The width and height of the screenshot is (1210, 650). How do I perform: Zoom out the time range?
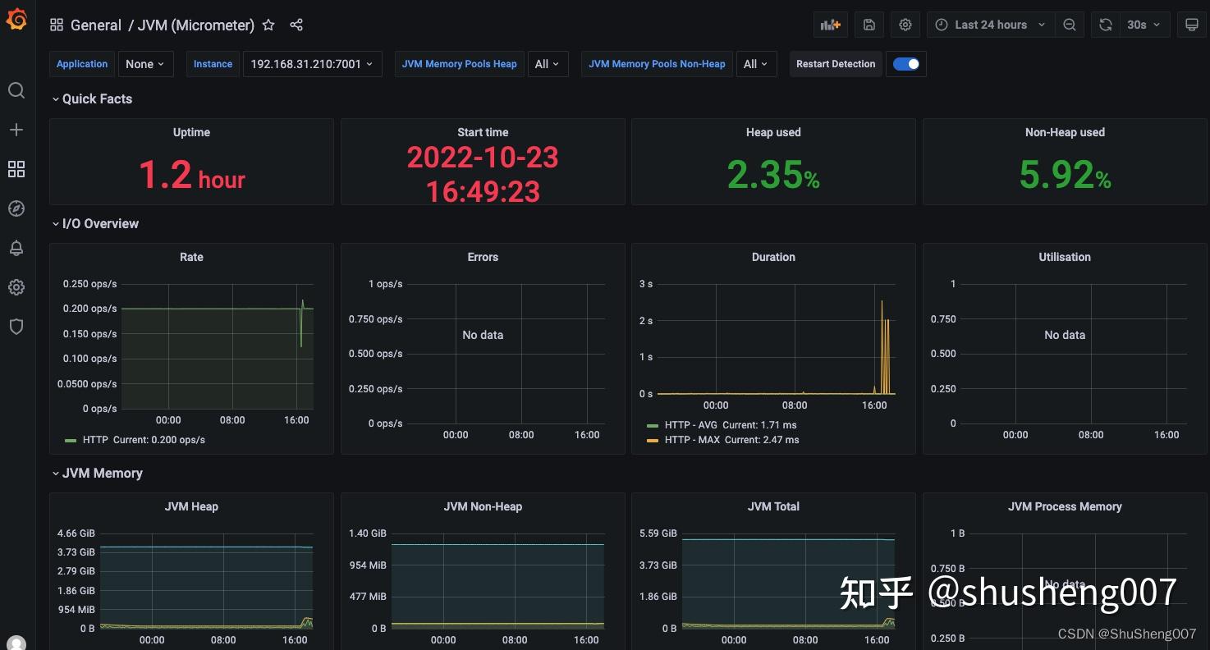1069,25
